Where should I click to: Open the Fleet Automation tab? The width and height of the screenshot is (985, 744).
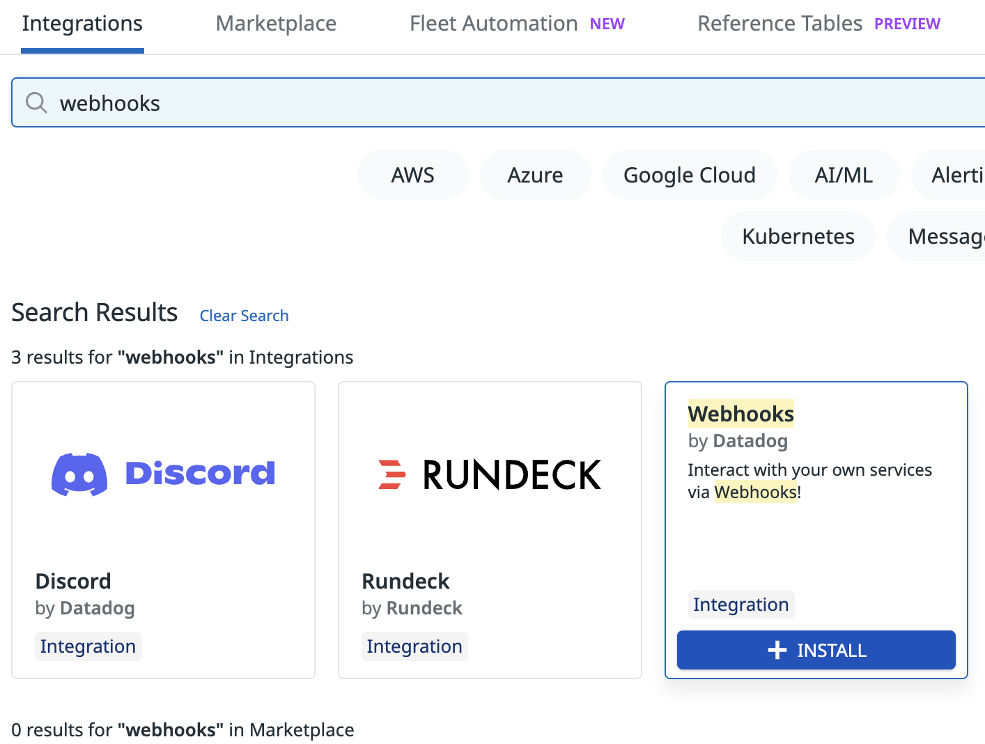493,24
